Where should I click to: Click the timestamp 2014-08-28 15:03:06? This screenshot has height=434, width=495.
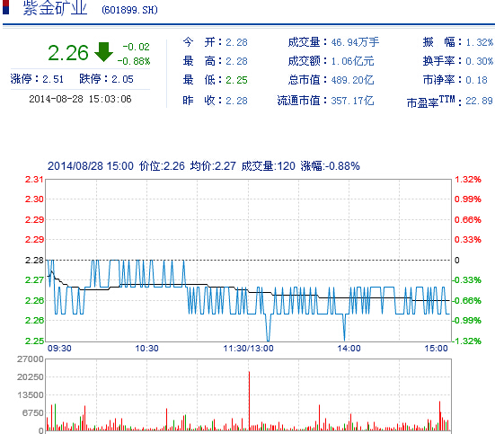tap(80, 99)
